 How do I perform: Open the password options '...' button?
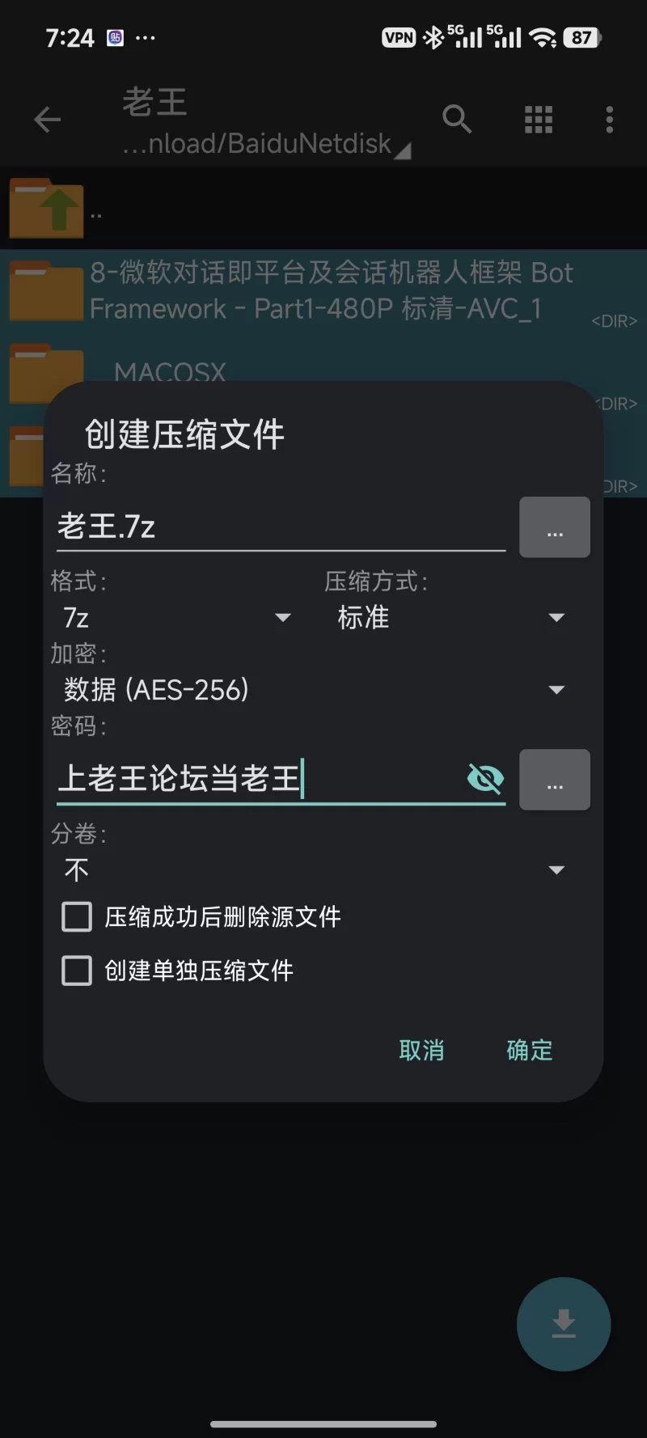(554, 779)
